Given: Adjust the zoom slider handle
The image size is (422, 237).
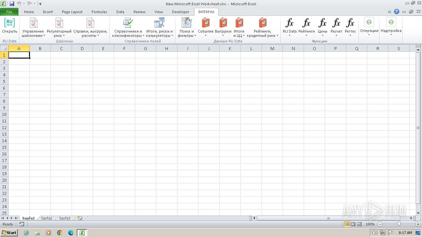Looking at the screenshot, I should tap(399, 224).
